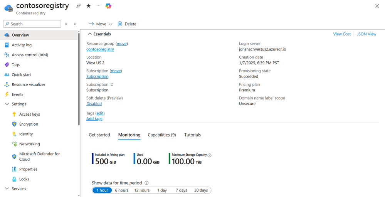Launch the Copilot icon in header
This screenshot has width=385, height=197.
click(108, 6)
